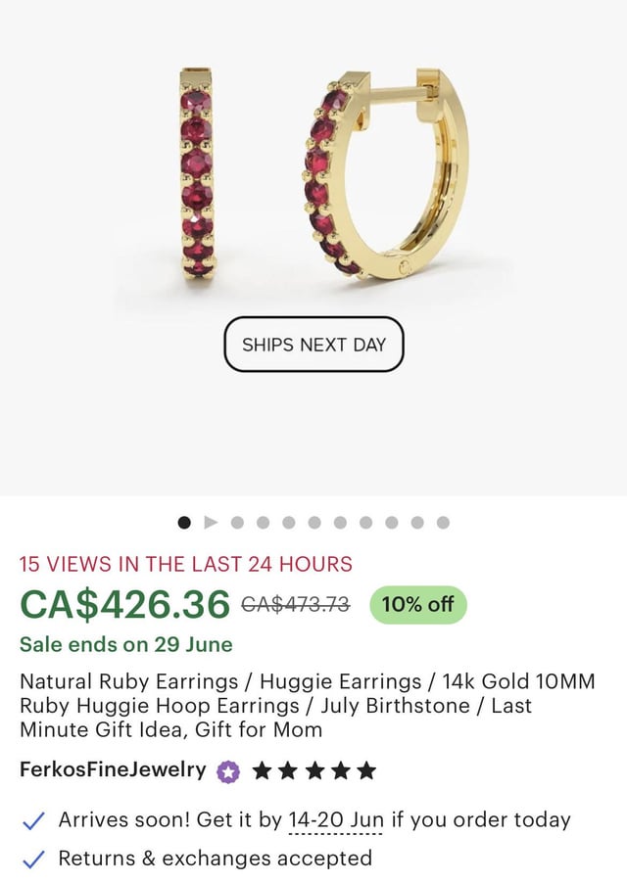The width and height of the screenshot is (627, 883).
Task: Tap the "Natural Ruby Earrings" product title
Action: [308, 705]
